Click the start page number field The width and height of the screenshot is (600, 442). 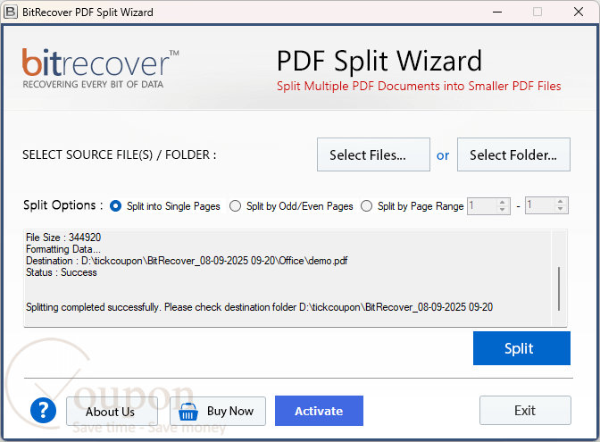(x=483, y=206)
